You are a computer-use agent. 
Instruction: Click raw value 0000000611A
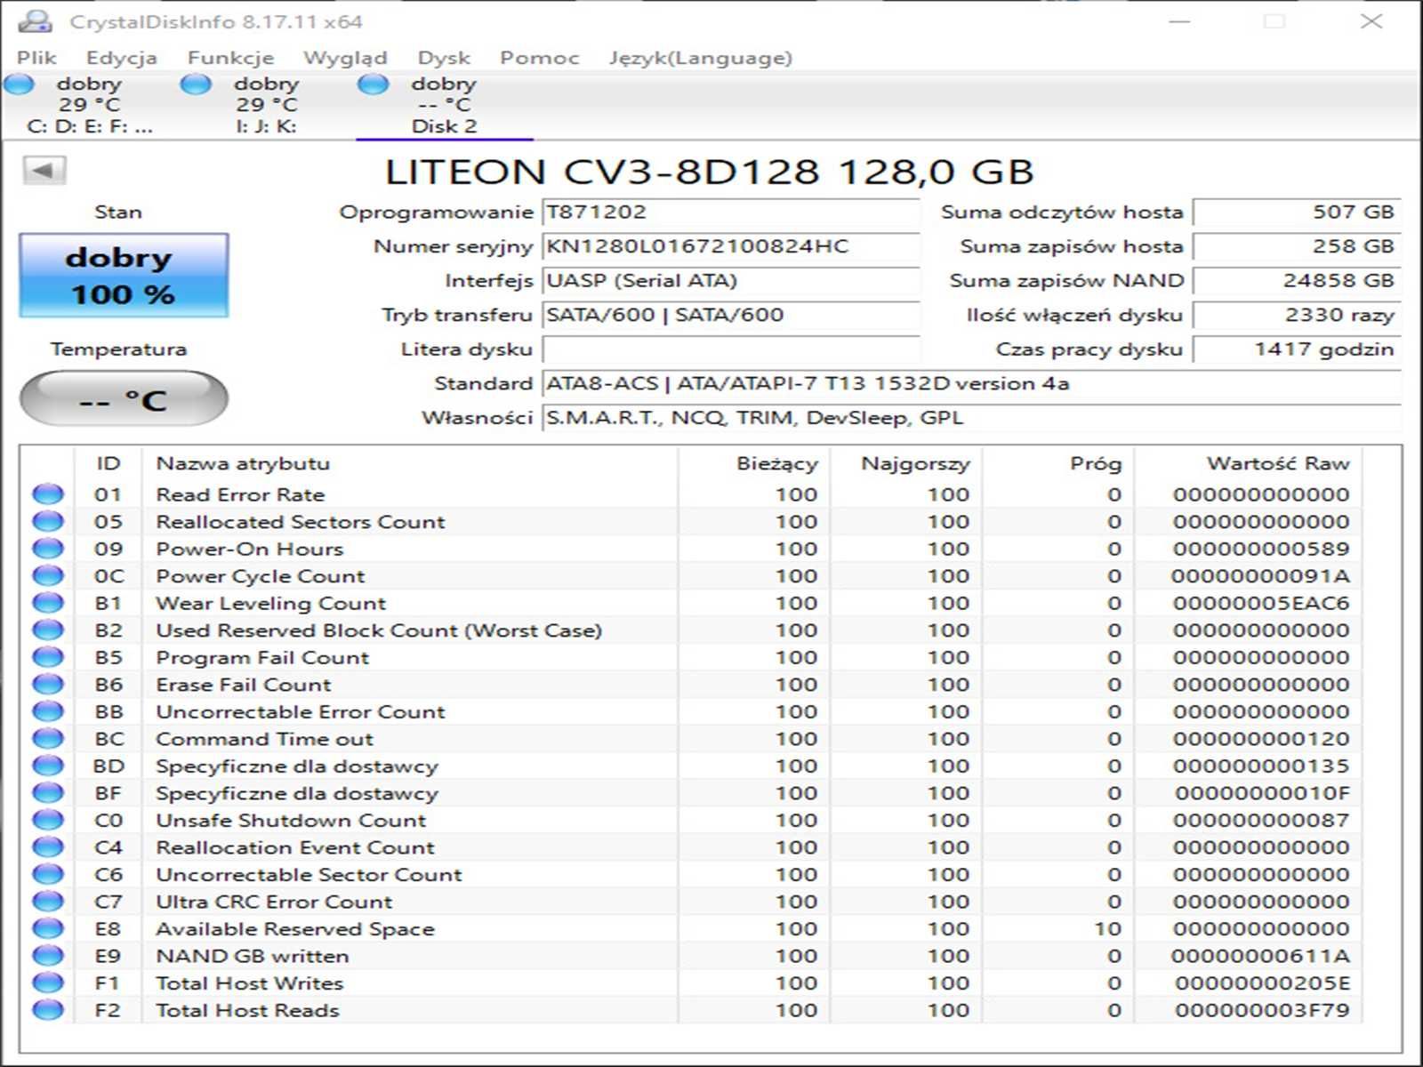pos(1260,956)
